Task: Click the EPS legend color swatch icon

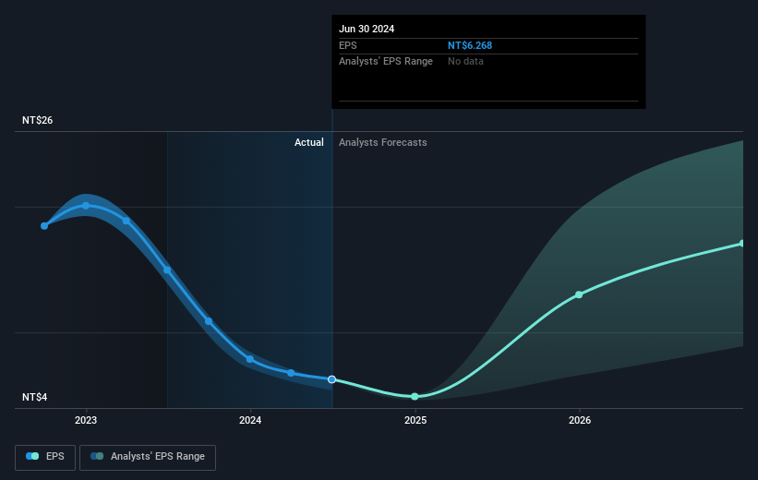Action: coord(32,456)
